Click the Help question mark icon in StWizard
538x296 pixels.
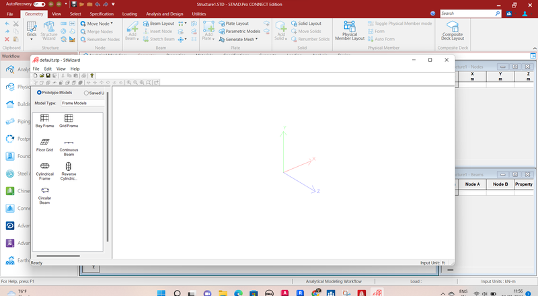click(91, 75)
